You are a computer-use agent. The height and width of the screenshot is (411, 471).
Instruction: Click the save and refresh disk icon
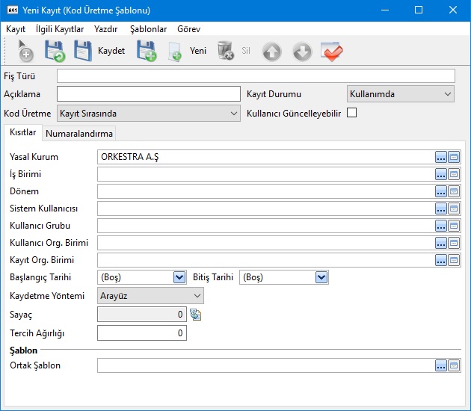coord(54,51)
